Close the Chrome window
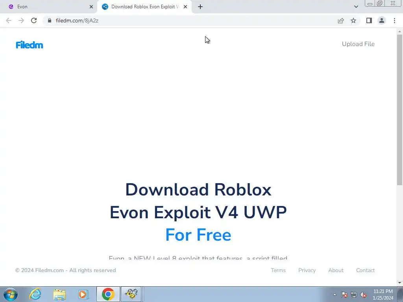The image size is (403, 302). (393, 4)
